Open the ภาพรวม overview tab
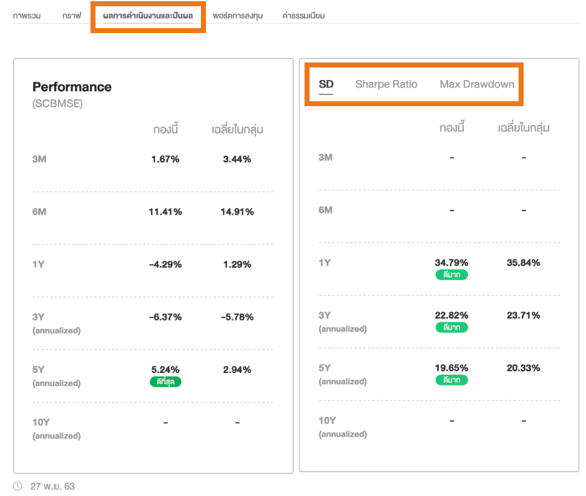 click(27, 16)
